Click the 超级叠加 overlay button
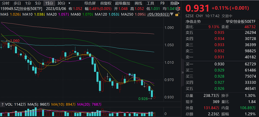The height and width of the screenshot is (117, 259). tap(123, 3)
